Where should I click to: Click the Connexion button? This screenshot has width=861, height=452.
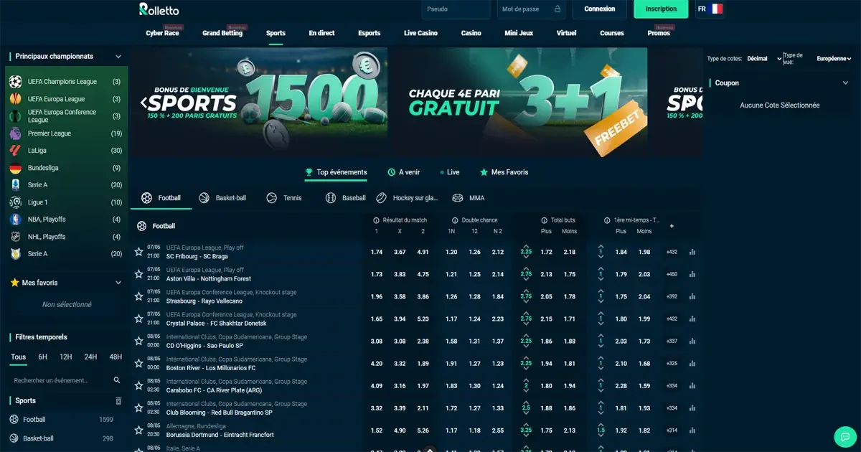(600, 9)
